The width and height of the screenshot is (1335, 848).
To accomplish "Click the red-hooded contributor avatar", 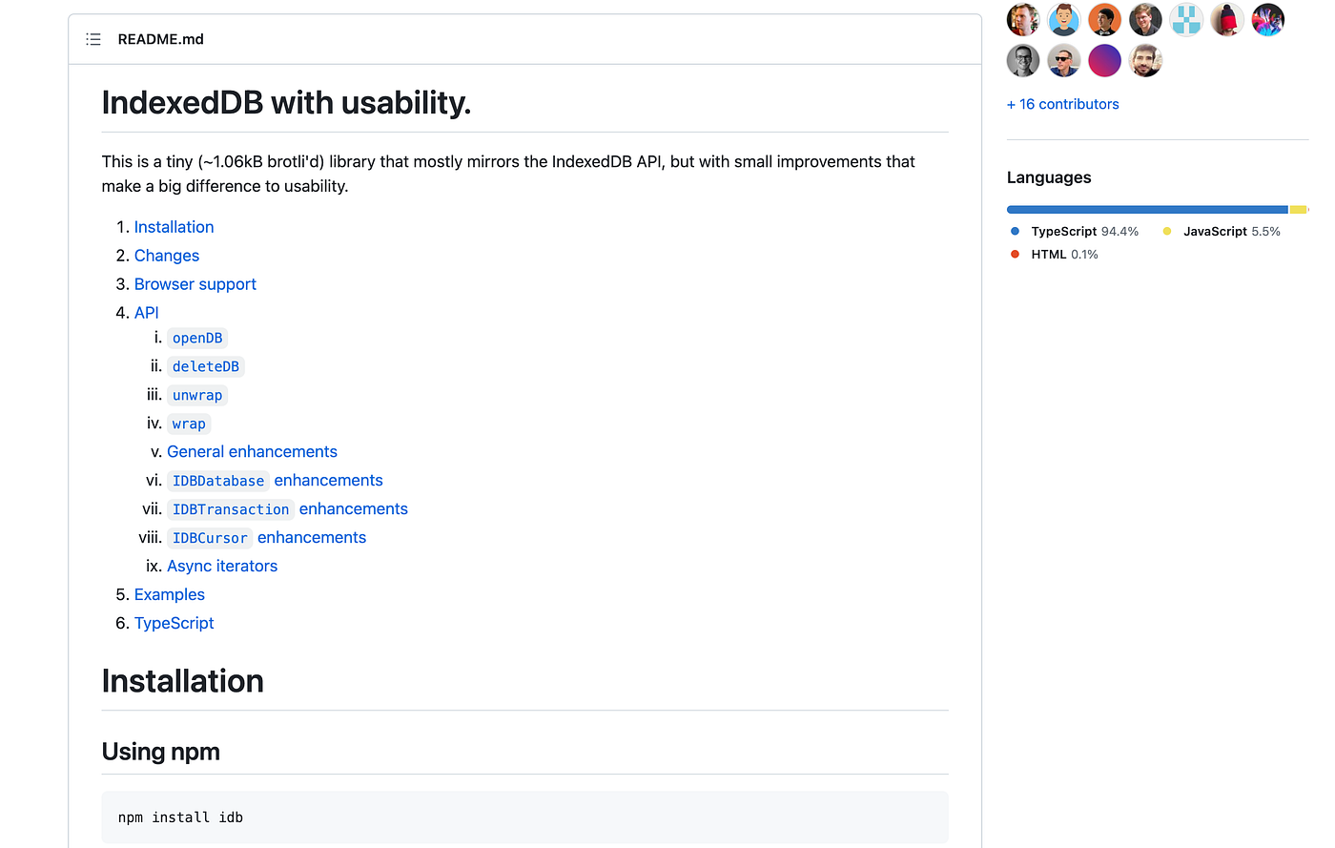I will tap(1226, 19).
